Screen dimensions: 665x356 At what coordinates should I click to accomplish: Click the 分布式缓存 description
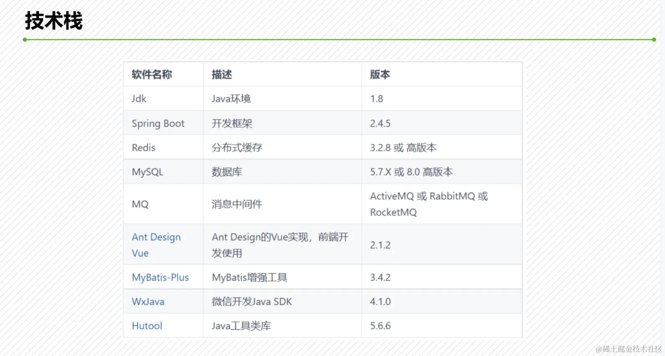[x=237, y=147]
